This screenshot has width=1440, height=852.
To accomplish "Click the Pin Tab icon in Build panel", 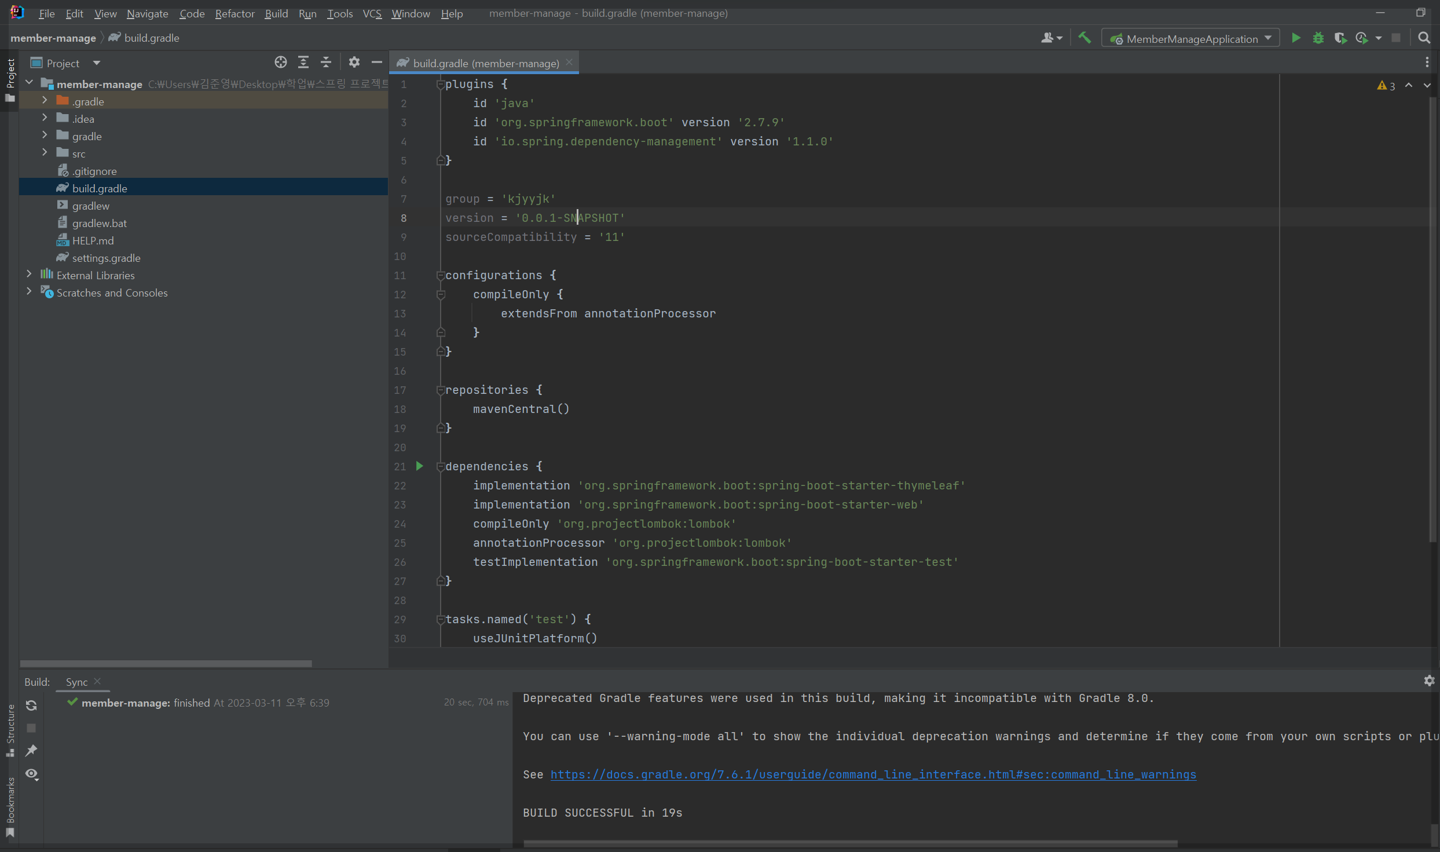I will tap(31, 751).
